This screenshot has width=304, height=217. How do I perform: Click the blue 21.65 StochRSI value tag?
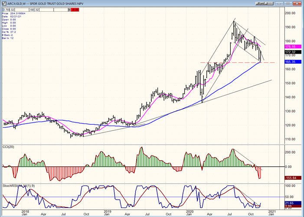pyautogui.click(x=292, y=203)
